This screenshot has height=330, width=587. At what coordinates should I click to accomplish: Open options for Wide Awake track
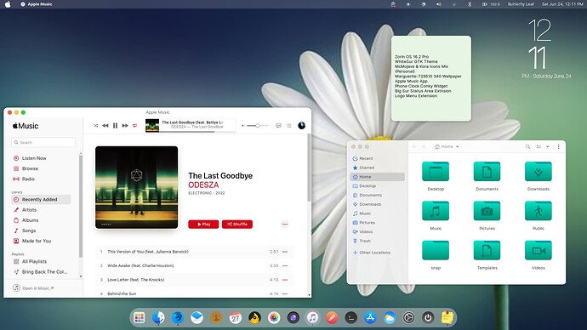[x=285, y=265]
